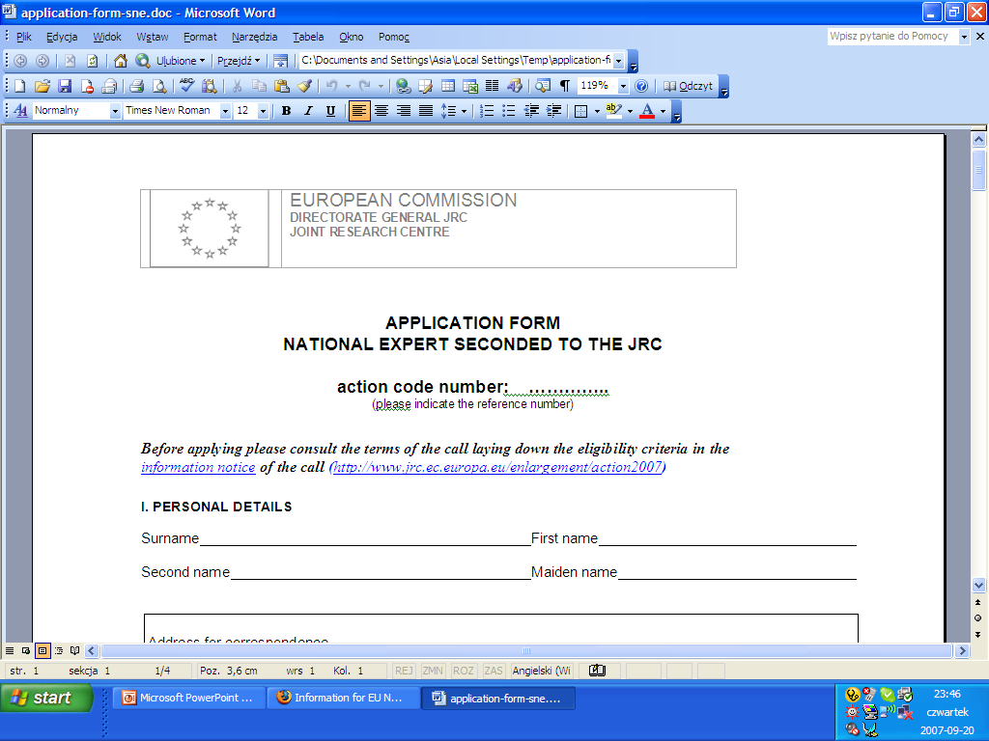Open the Tabela menu
989x741 pixels.
point(308,37)
